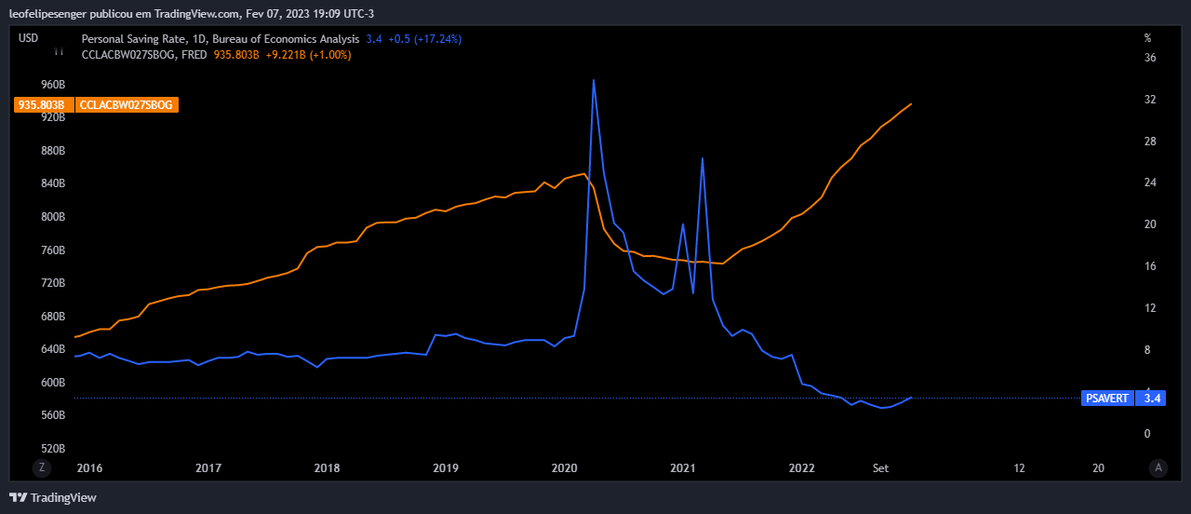
Task: Click the 2017 label on the time axis
Action: (x=208, y=468)
